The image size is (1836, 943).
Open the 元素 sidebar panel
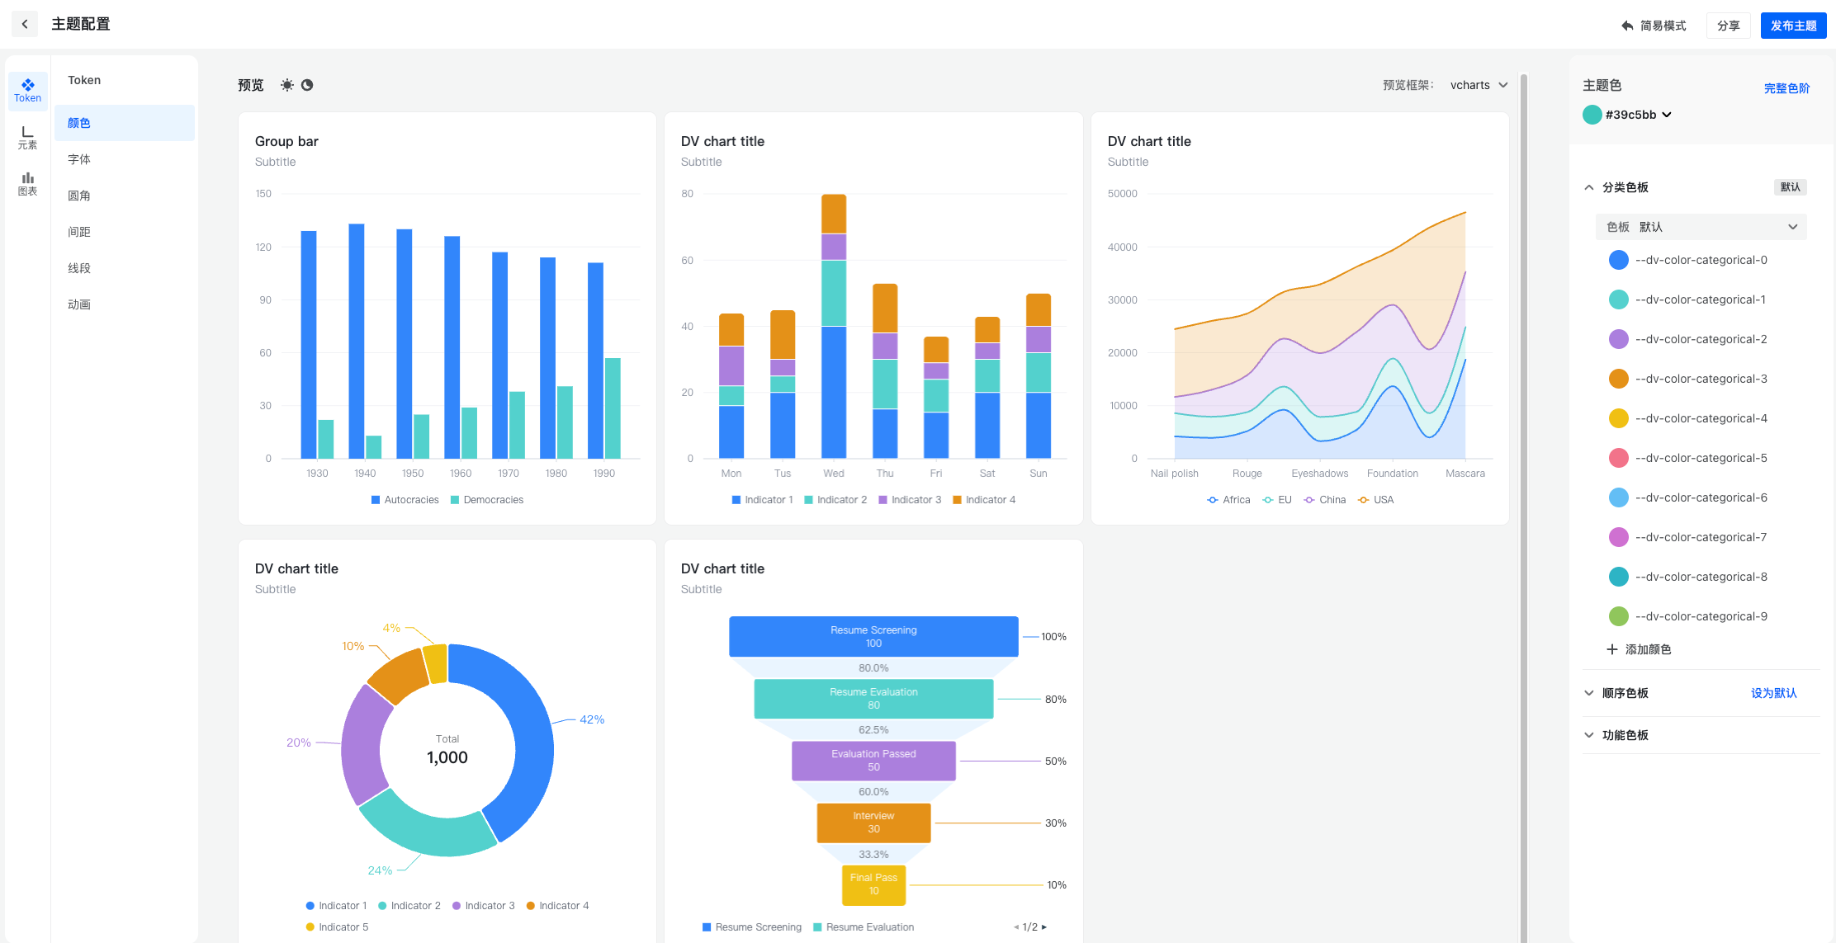[x=27, y=137]
